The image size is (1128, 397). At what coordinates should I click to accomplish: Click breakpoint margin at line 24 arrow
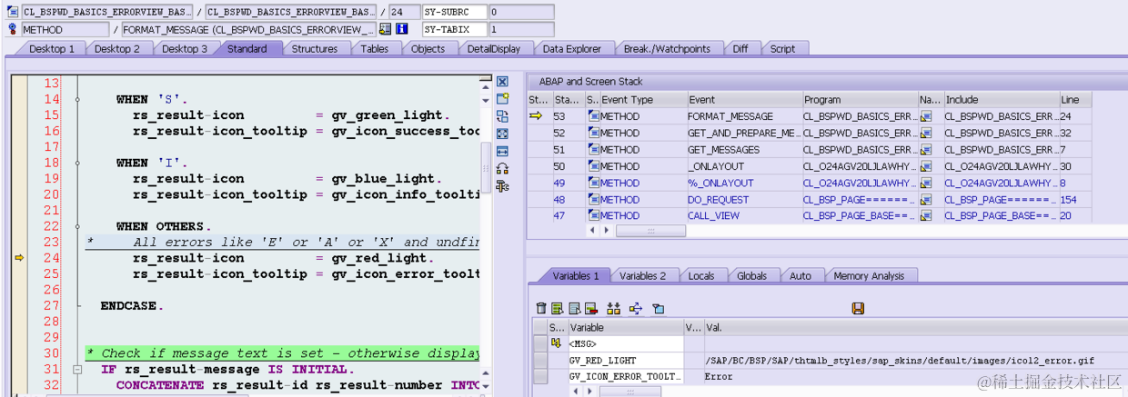click(x=19, y=258)
